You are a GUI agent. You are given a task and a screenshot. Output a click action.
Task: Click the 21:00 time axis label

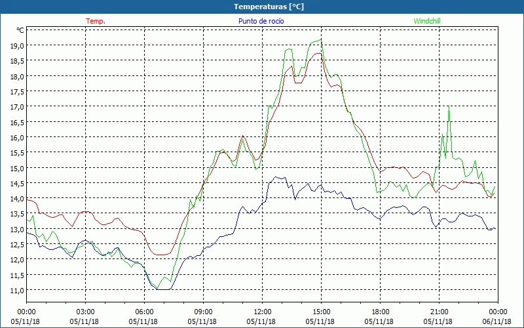pos(439,312)
